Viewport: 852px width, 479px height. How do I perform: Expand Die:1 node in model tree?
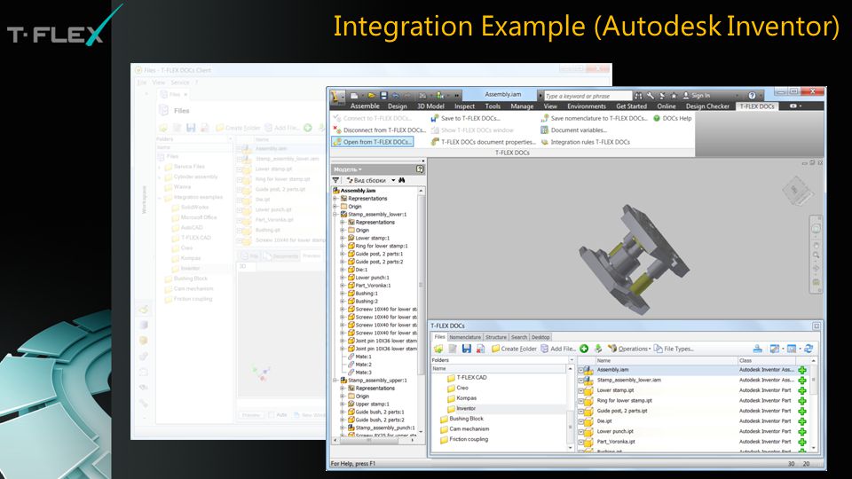(343, 270)
